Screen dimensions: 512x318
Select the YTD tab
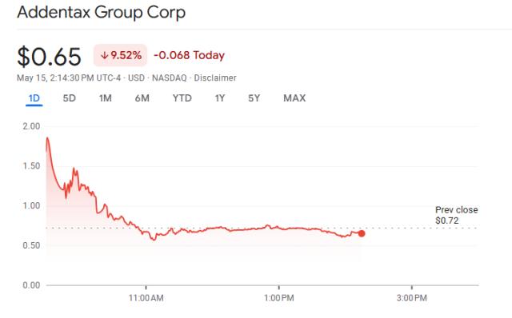182,98
